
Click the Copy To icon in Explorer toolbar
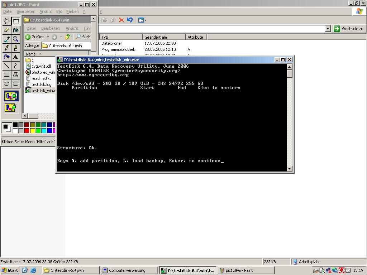point(113,20)
